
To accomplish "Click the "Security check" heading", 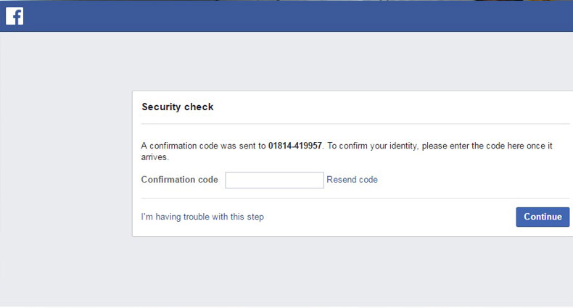I will tap(177, 107).
